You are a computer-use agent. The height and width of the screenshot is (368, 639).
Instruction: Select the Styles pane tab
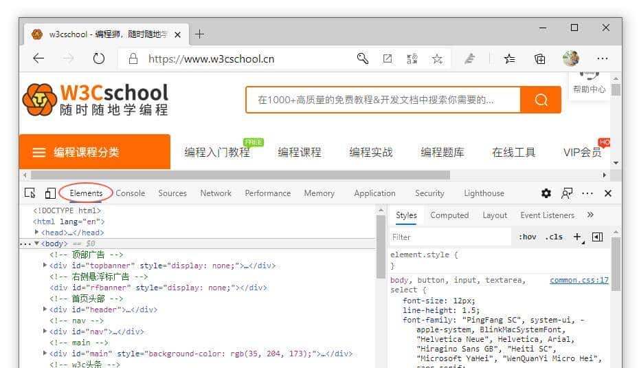pyautogui.click(x=406, y=215)
